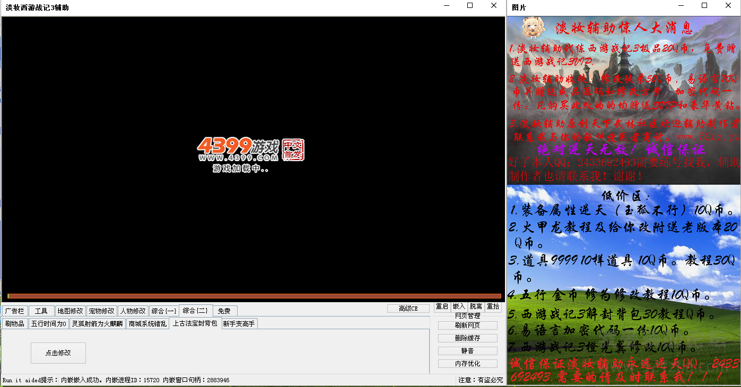
Task: Switch to the 综合{一} tab
Action: tap(163, 311)
